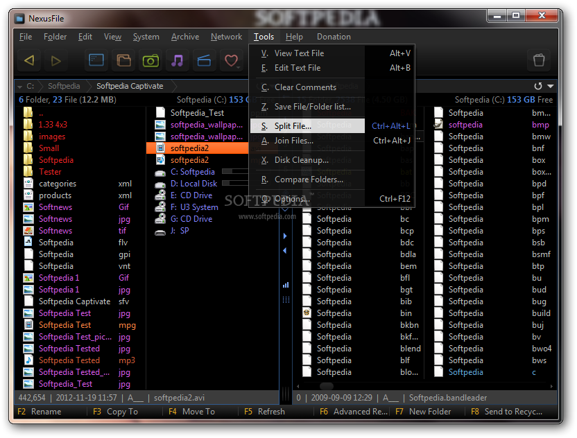Select the F: U3 System drive
The width and height of the screenshot is (577, 438).
click(x=194, y=207)
